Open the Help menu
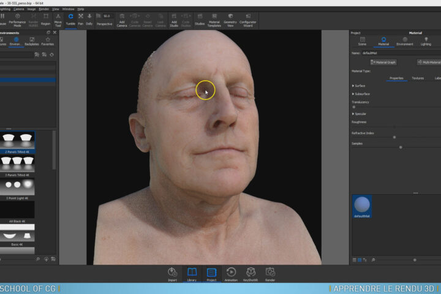This screenshot has width=441, height=294. pos(81,9)
